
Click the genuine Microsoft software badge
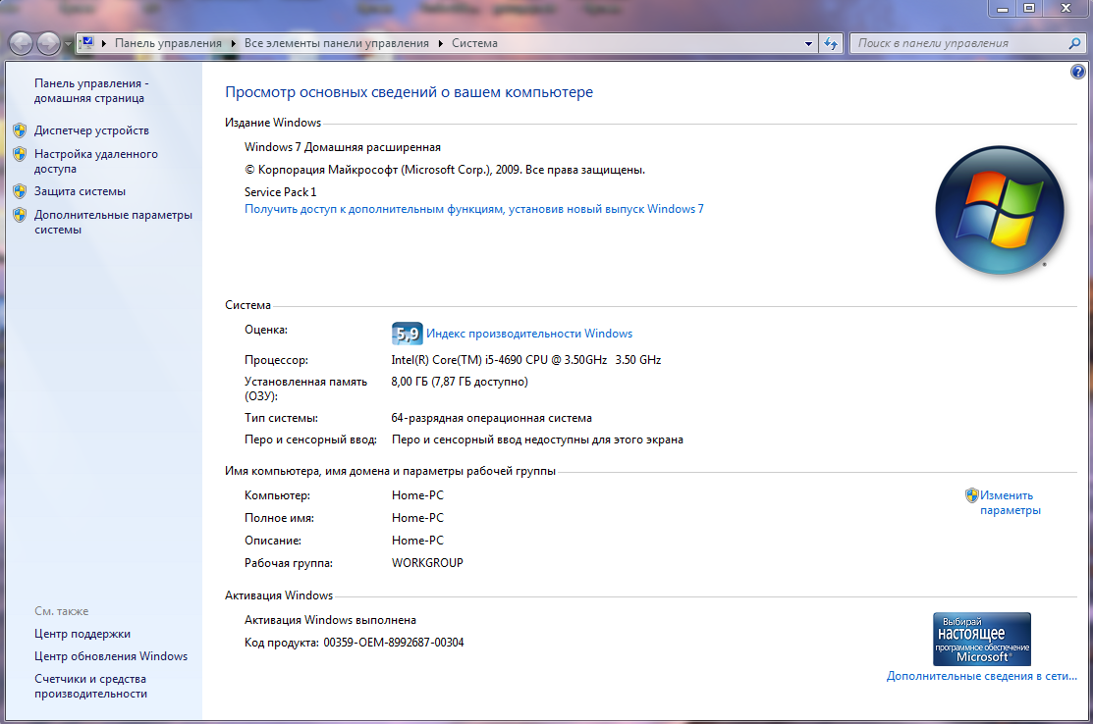pyautogui.click(x=981, y=639)
